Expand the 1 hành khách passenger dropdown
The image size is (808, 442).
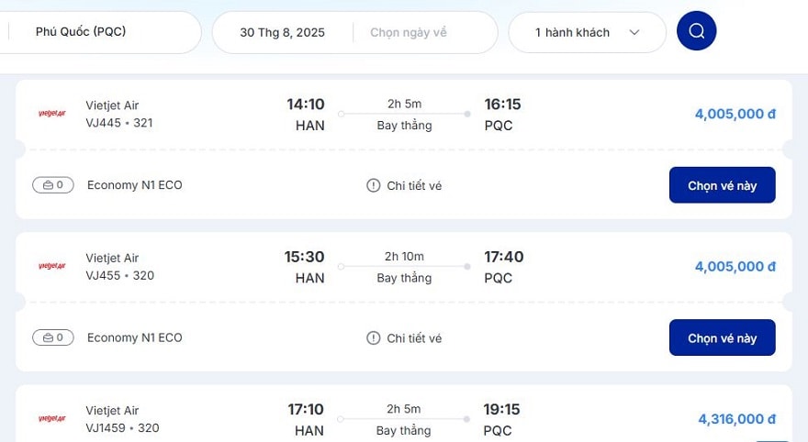(x=587, y=32)
